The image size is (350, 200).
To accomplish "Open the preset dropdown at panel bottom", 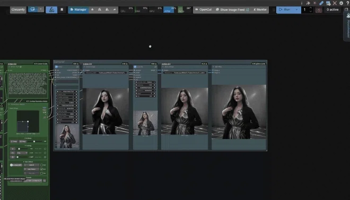I will 32,180.
